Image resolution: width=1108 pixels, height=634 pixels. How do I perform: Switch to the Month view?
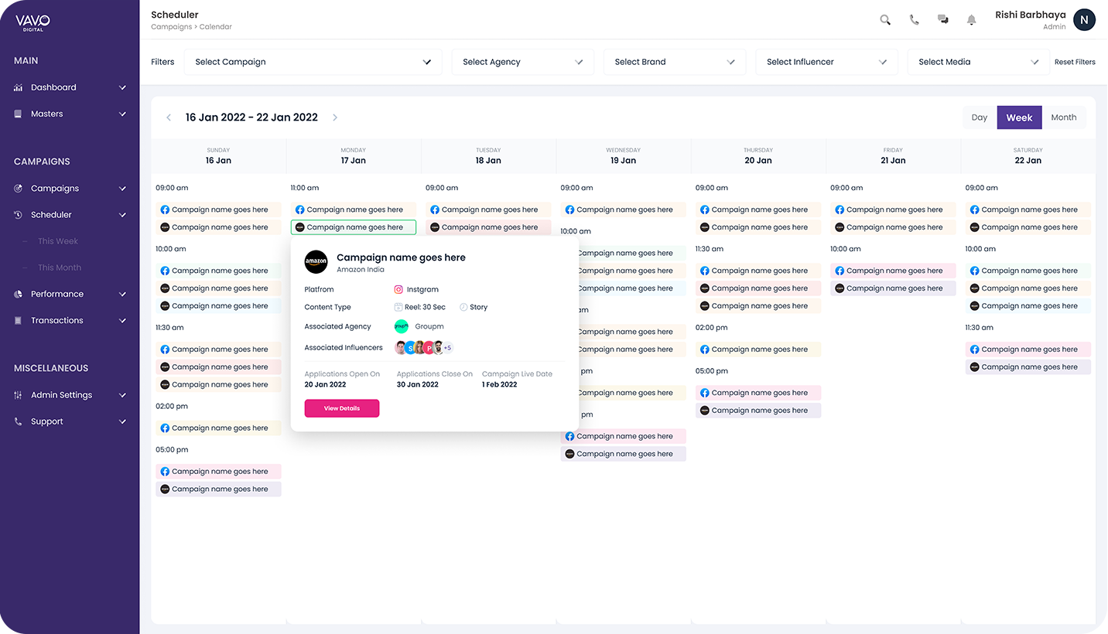pyautogui.click(x=1064, y=117)
